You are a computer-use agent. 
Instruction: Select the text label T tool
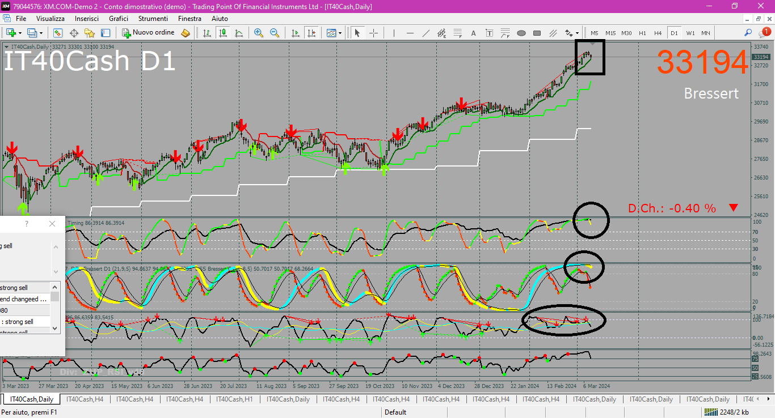click(x=490, y=33)
